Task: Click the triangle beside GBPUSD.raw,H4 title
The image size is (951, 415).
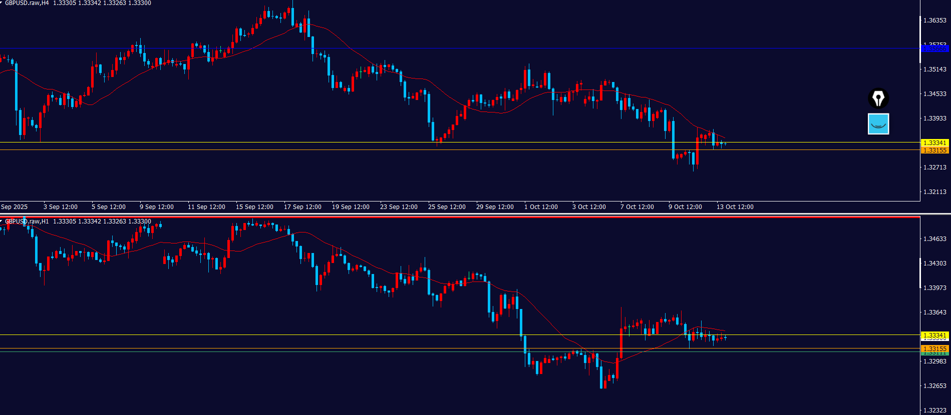Action: [2, 3]
